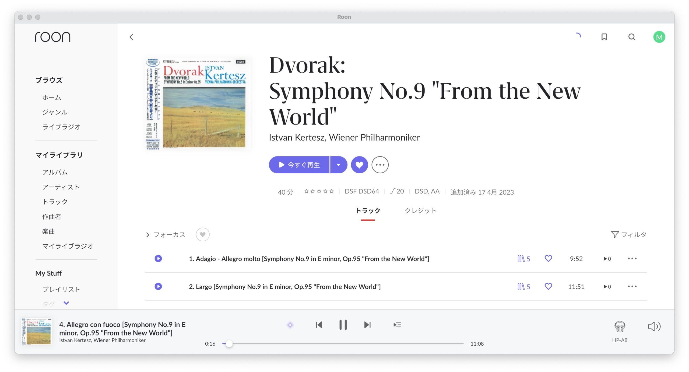Open ホーム in the sidebar

tap(52, 97)
